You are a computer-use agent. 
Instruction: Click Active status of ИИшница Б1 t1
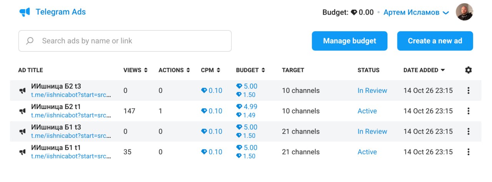point(367,152)
